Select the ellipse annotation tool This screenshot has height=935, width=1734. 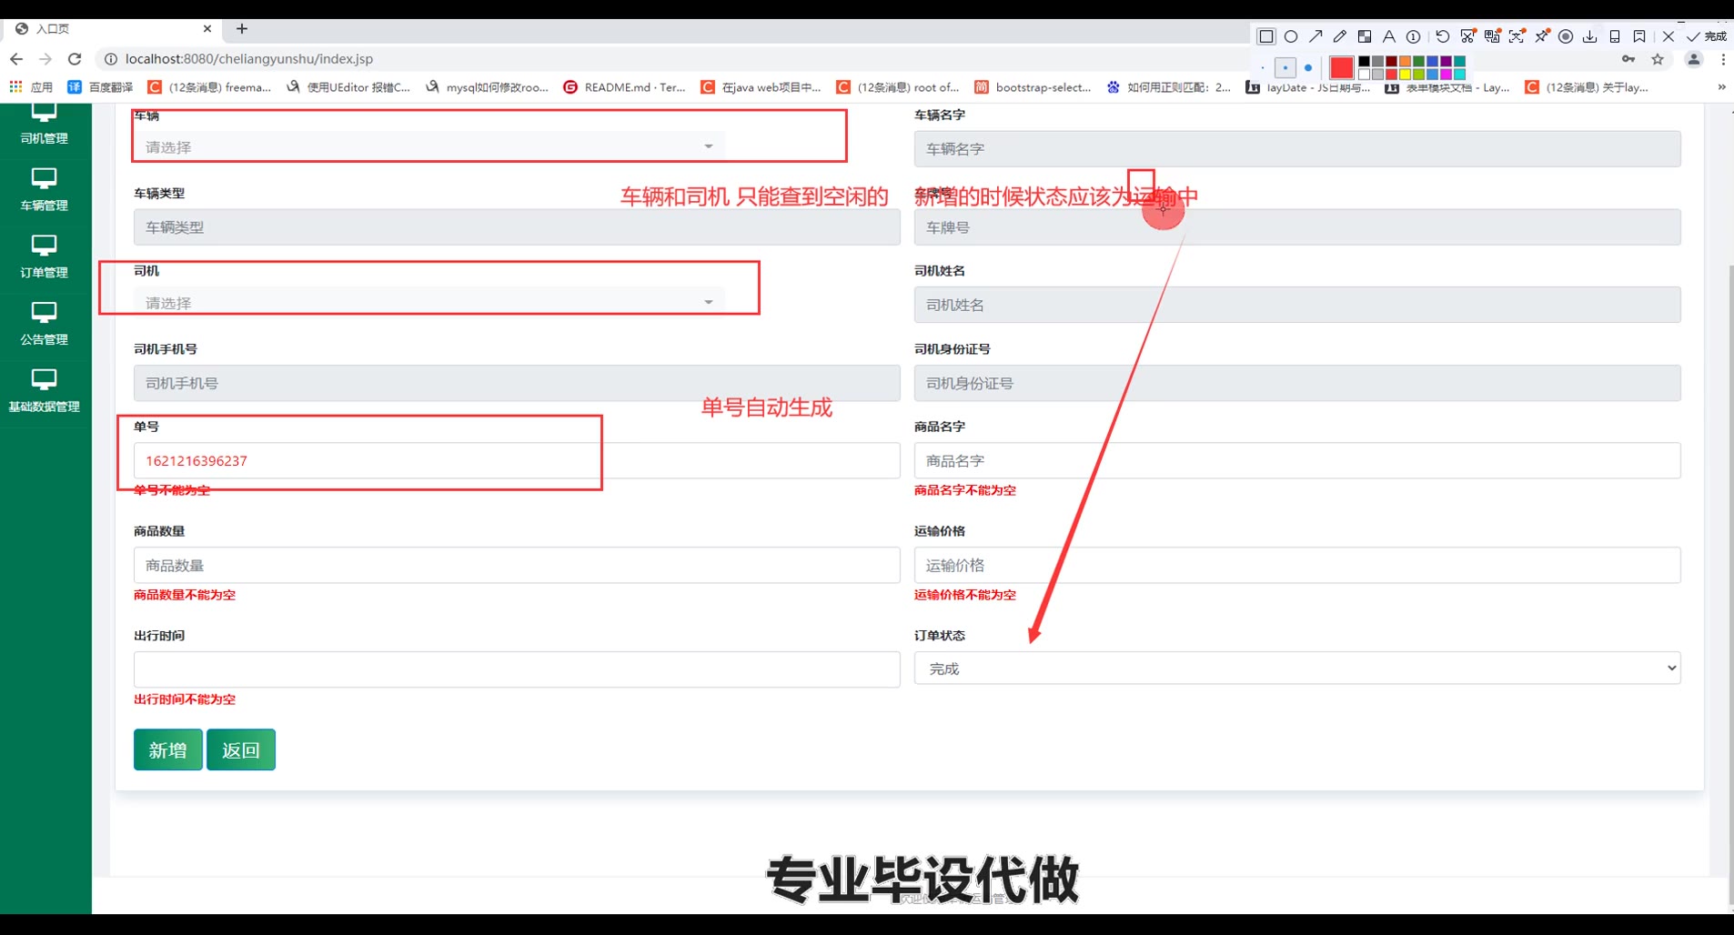(1290, 36)
